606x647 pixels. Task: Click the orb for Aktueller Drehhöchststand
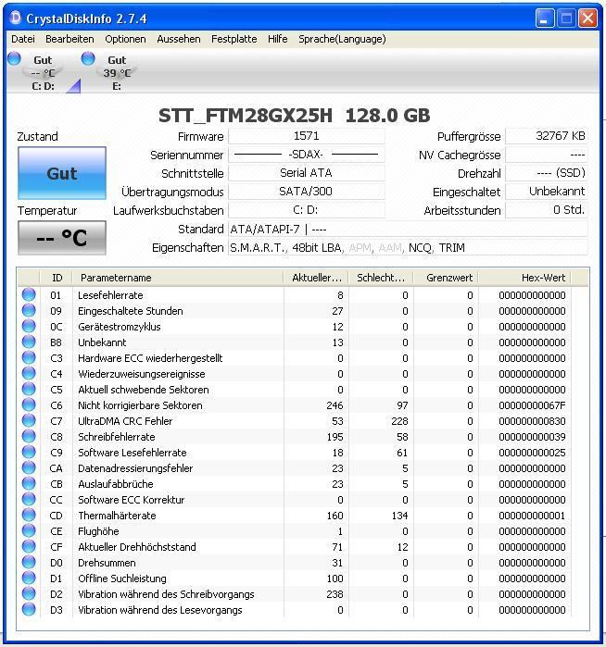click(29, 546)
